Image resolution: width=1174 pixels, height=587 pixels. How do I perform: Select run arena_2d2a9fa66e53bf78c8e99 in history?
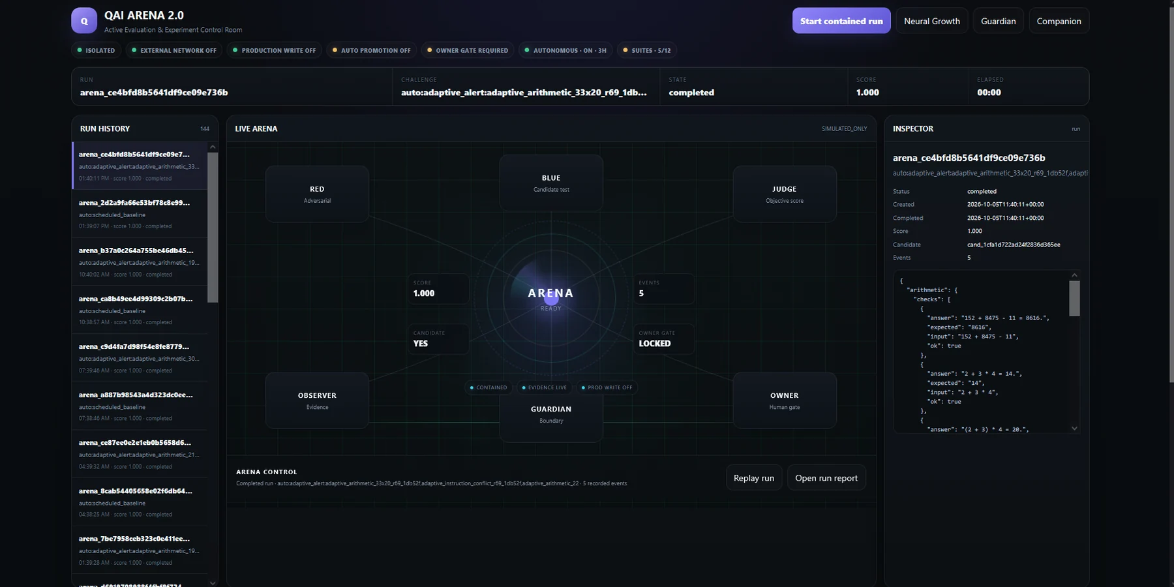(140, 214)
